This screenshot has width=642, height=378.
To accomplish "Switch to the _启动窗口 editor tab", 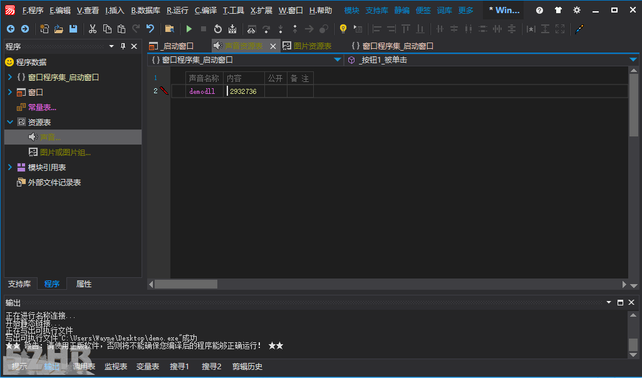I will point(178,46).
